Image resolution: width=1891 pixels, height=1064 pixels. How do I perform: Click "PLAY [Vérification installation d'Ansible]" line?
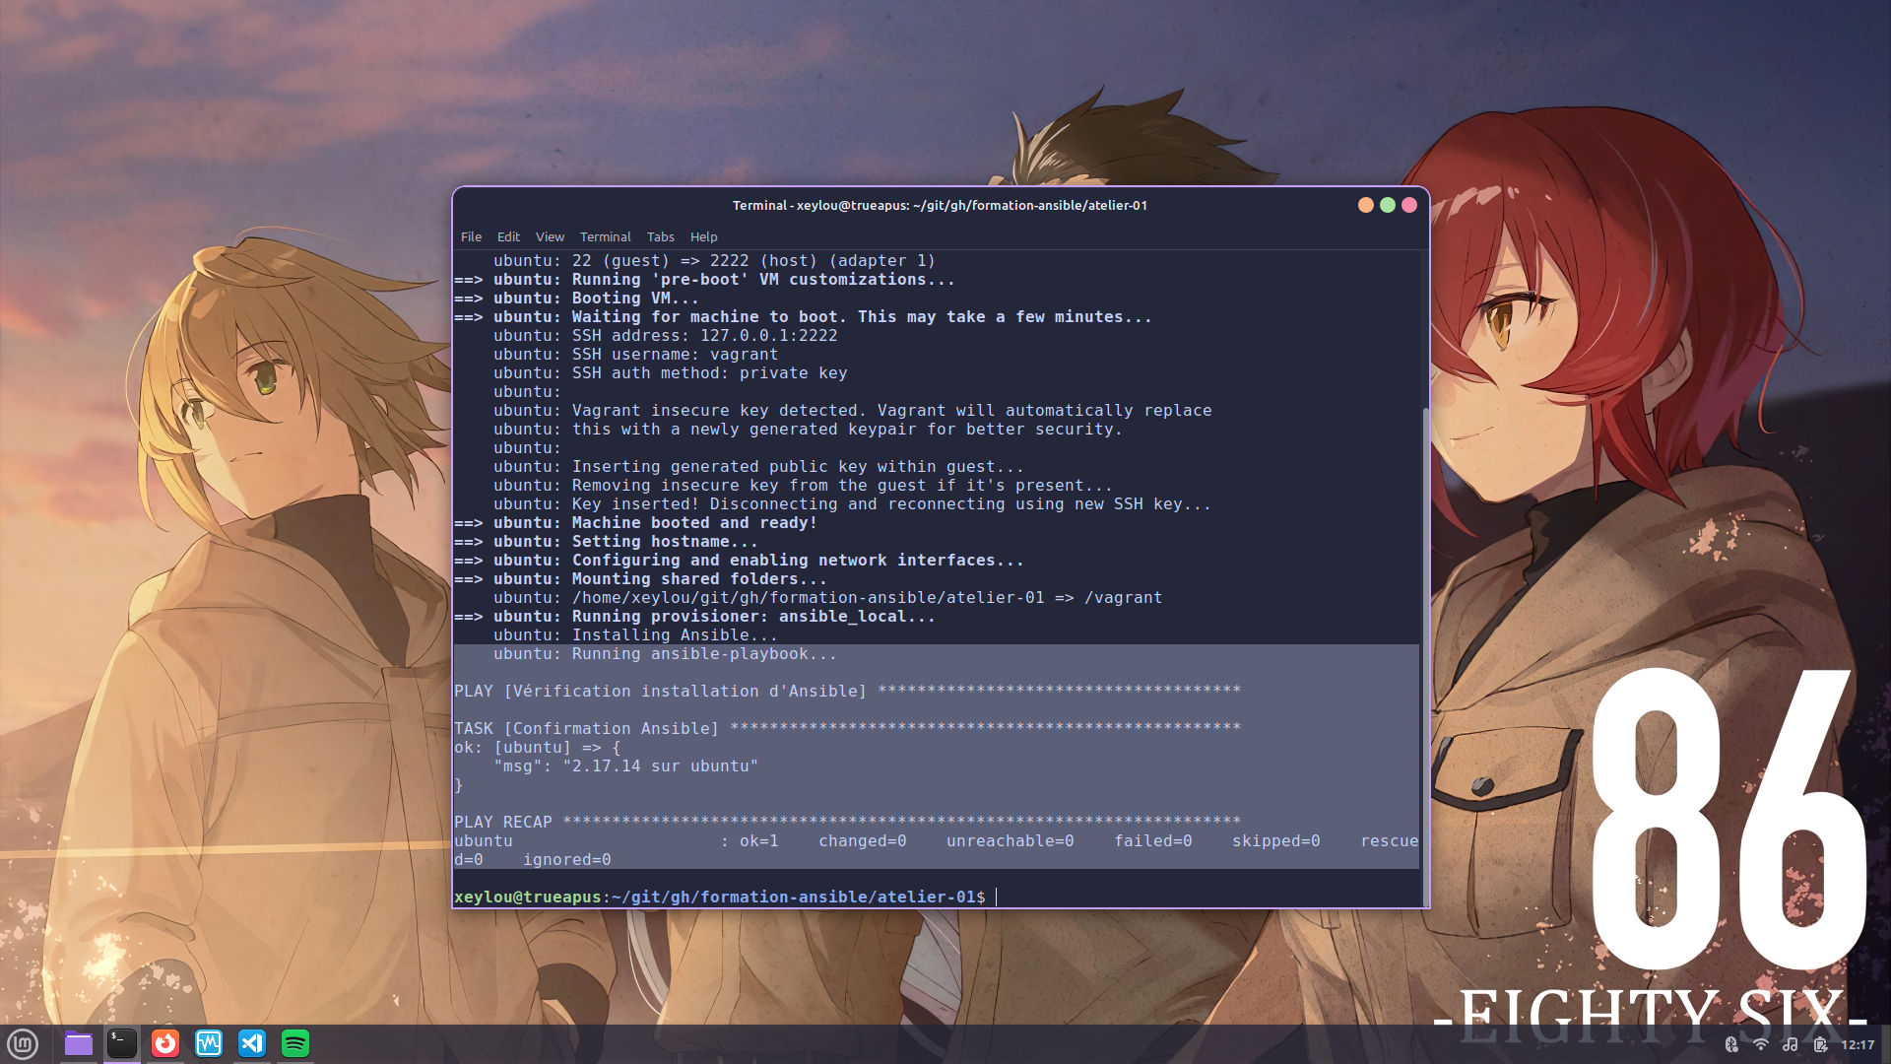[847, 691]
